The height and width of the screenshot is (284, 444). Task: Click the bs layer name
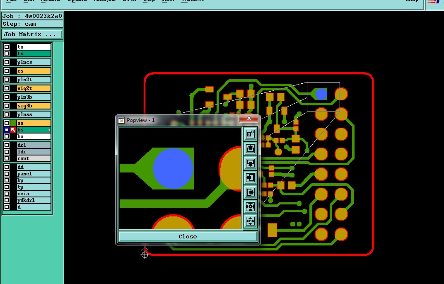34,130
